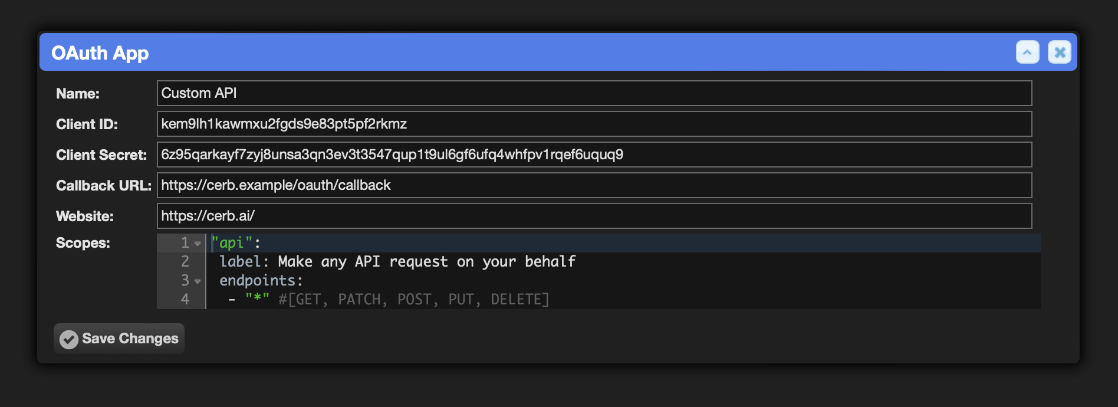Click the "*" endpoint wildcard in scopes
This screenshot has width=1118, height=407.
[257, 299]
